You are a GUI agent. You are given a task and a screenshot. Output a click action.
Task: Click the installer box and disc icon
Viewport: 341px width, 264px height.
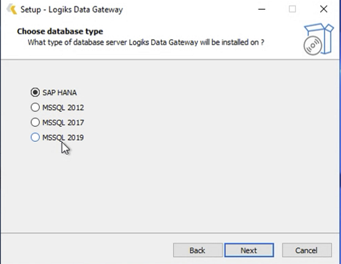[318, 39]
